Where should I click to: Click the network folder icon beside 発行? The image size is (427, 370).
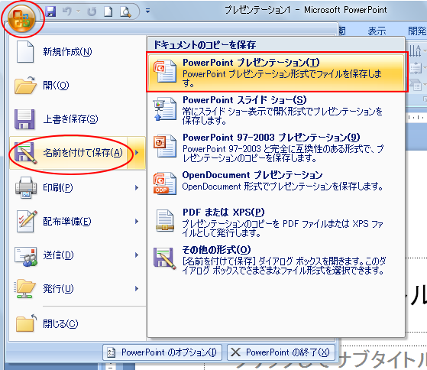coord(24,289)
